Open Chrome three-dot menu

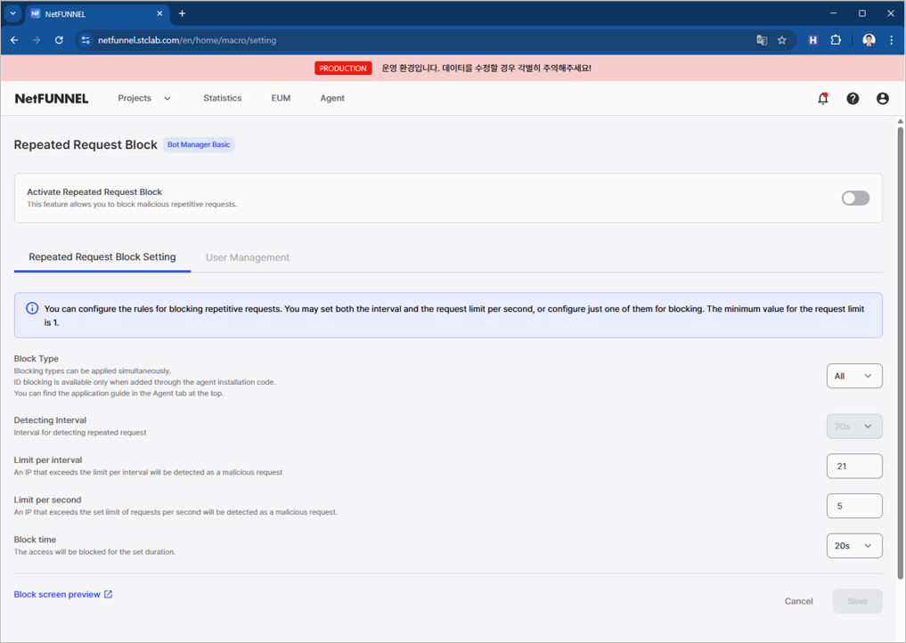tap(892, 40)
